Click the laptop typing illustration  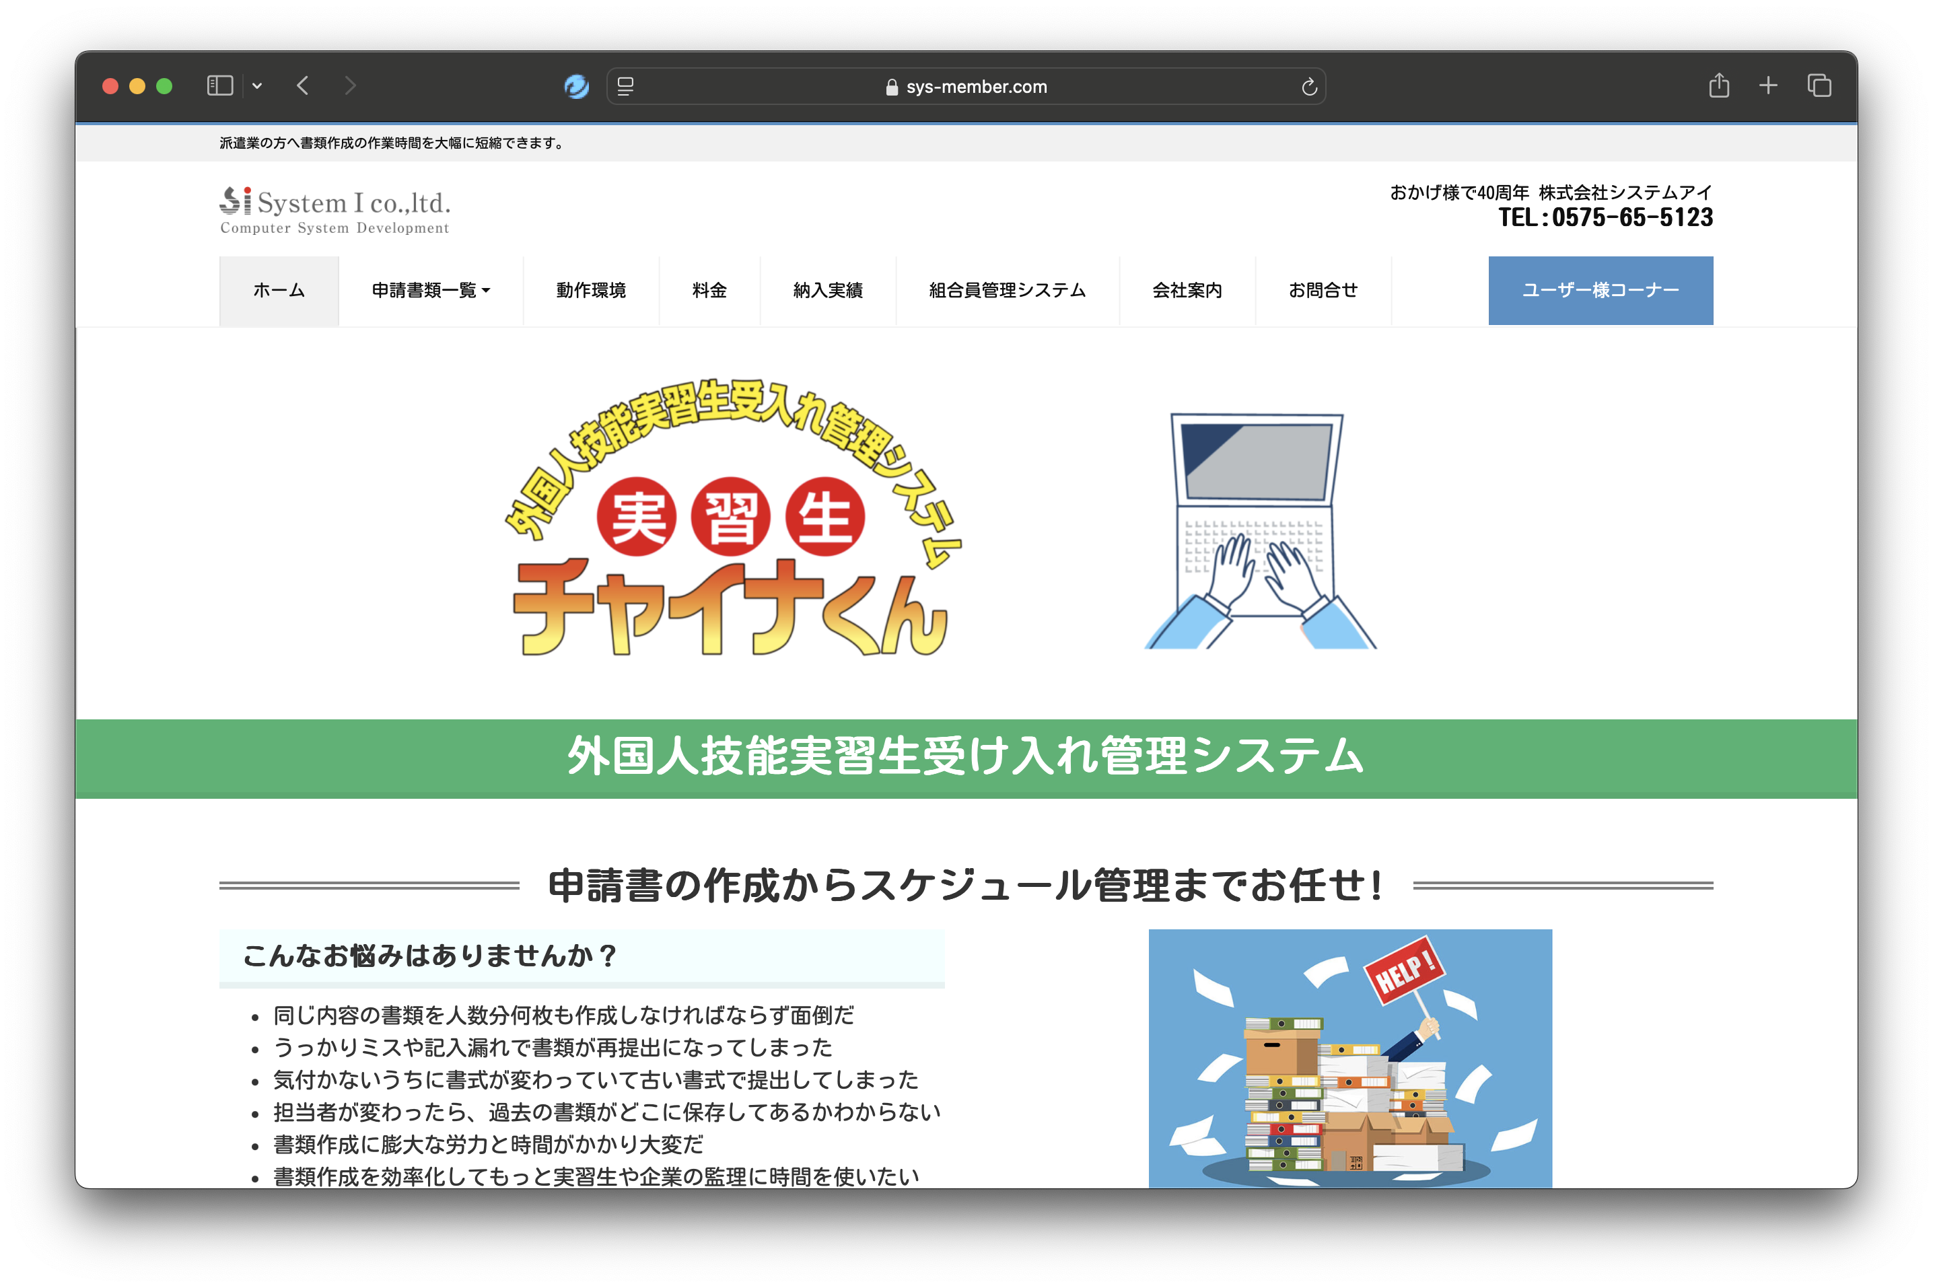[x=1260, y=531]
